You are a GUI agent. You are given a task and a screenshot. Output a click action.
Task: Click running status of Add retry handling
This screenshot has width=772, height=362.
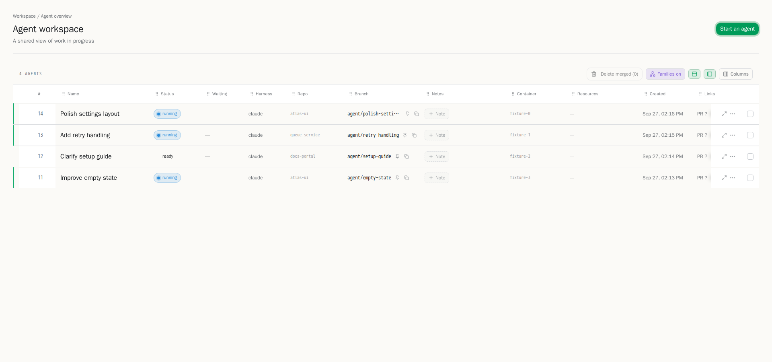click(167, 135)
